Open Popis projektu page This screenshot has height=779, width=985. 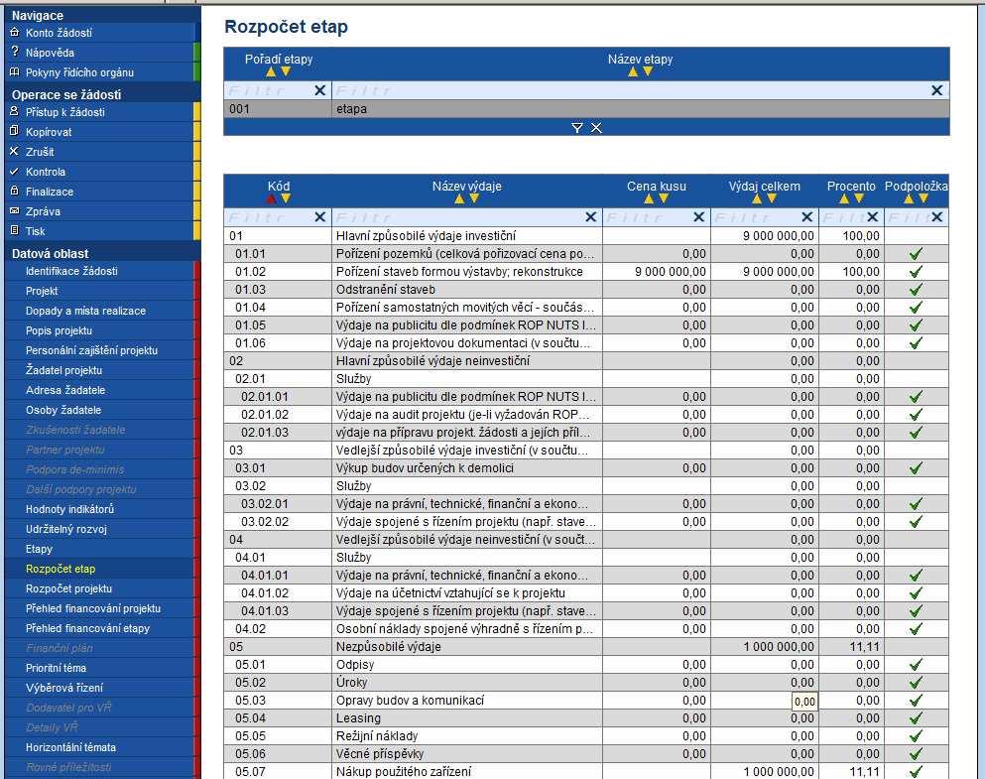pos(60,330)
